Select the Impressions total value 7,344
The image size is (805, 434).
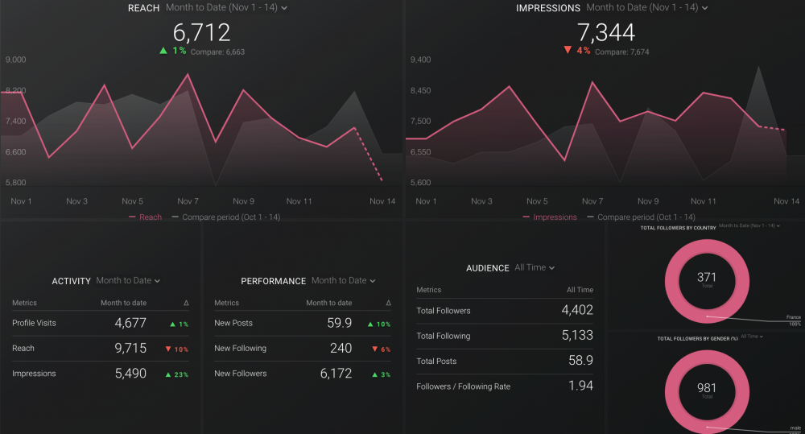[x=606, y=33]
